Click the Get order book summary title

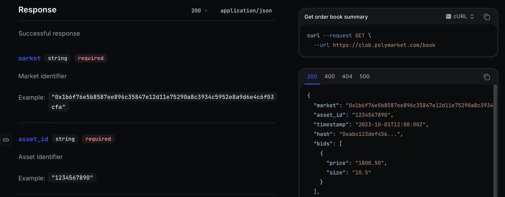click(336, 17)
